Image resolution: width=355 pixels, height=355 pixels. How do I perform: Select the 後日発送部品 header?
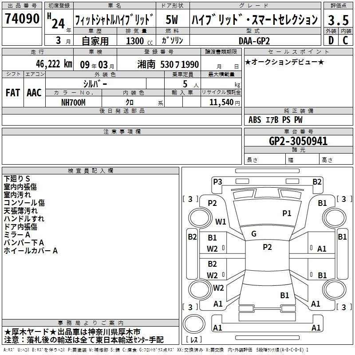tap(122, 110)
